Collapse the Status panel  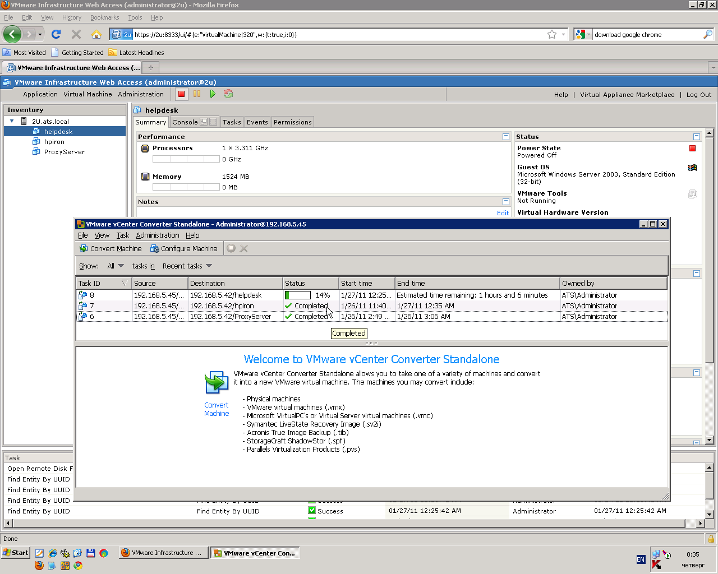tap(697, 137)
